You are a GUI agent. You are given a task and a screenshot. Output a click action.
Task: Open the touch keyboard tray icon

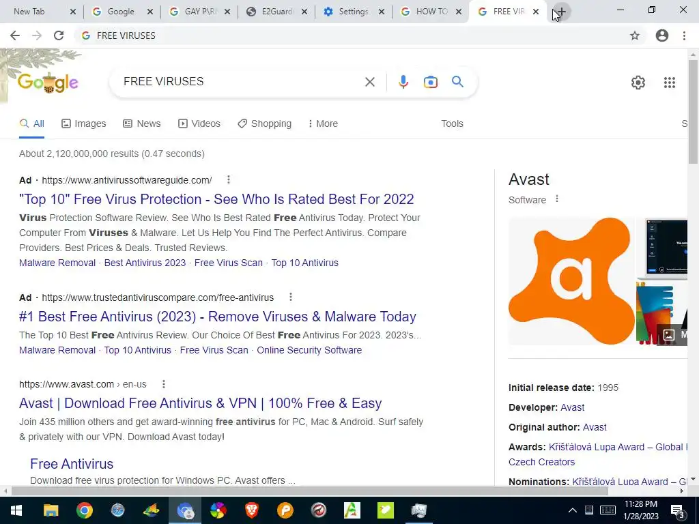(608, 510)
